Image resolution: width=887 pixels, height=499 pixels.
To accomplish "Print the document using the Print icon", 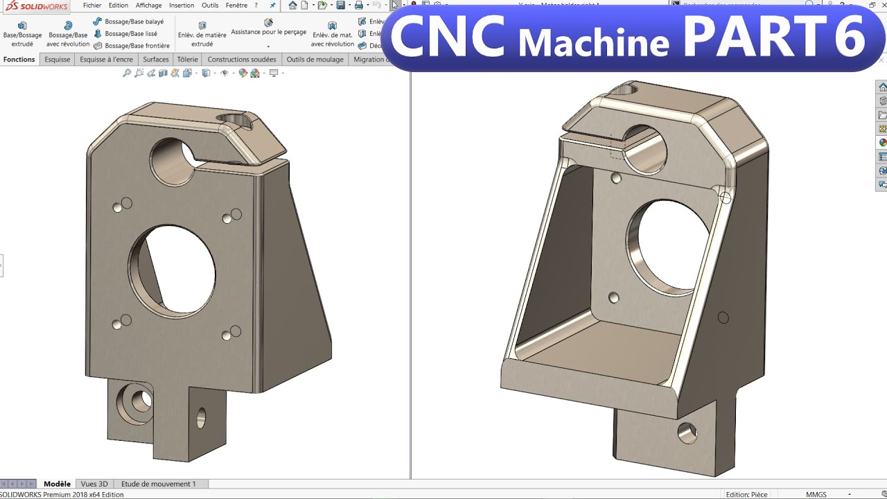I will [359, 5].
